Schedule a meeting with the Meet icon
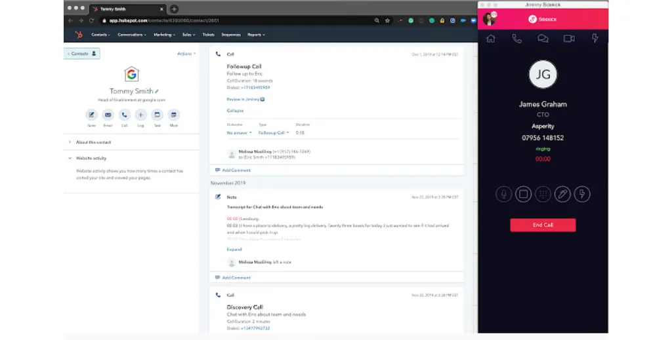 pyautogui.click(x=173, y=115)
